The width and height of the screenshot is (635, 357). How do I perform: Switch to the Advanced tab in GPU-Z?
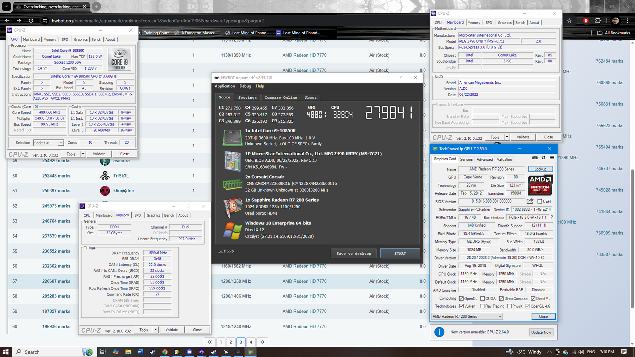(x=485, y=159)
